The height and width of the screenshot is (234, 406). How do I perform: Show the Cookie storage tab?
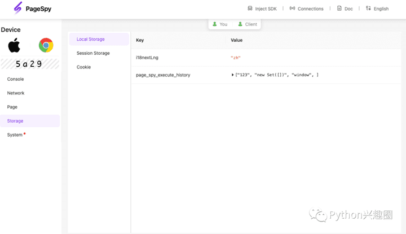point(83,67)
